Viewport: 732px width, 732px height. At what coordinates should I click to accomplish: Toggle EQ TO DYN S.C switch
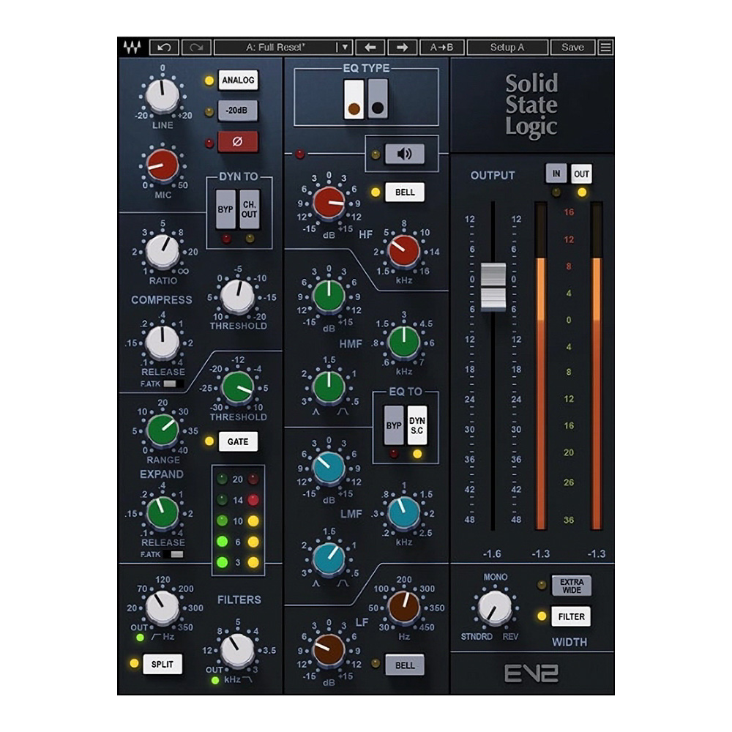point(417,425)
